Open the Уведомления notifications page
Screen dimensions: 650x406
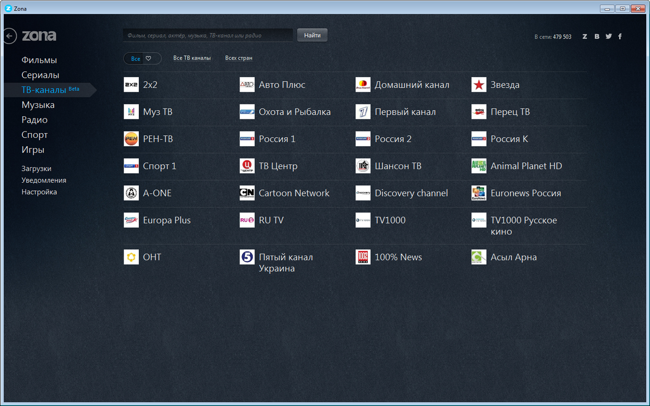[44, 180]
